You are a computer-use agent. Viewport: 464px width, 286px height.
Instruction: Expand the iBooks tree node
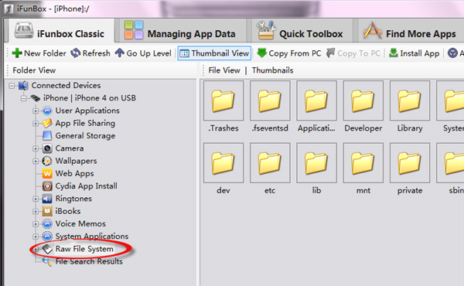[36, 212]
